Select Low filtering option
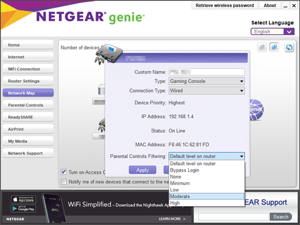 [x=207, y=190]
